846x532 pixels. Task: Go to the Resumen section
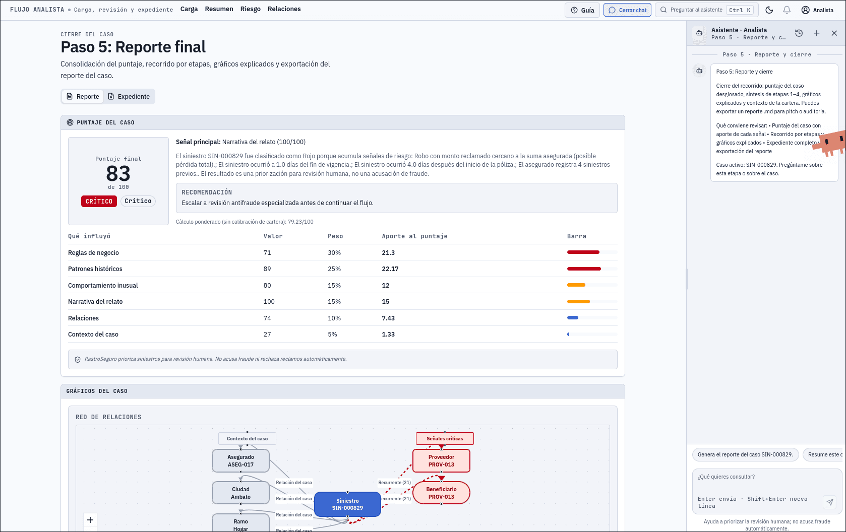219,9
